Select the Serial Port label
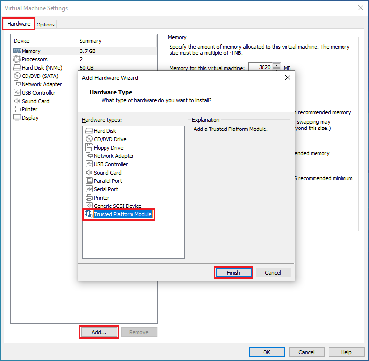The height and width of the screenshot is (361, 369). click(106, 189)
